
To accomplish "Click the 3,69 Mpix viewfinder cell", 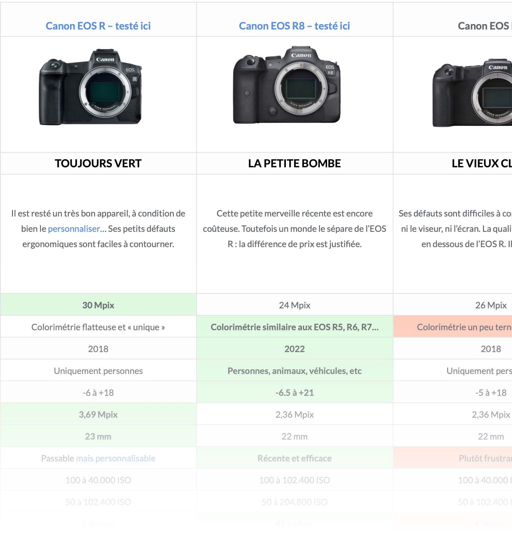I will pyautogui.click(x=98, y=414).
